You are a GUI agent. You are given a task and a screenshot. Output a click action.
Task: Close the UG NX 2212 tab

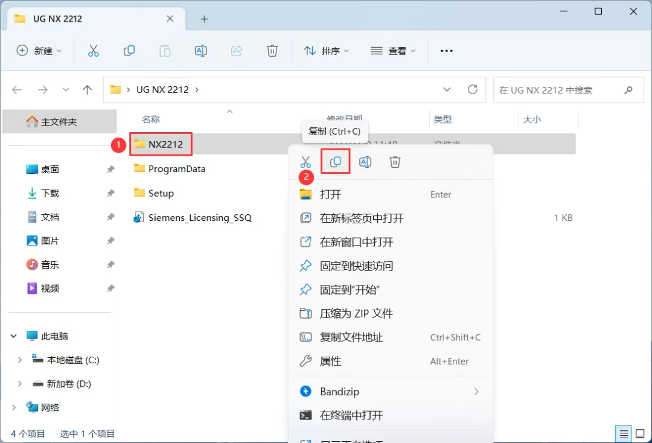click(170, 19)
